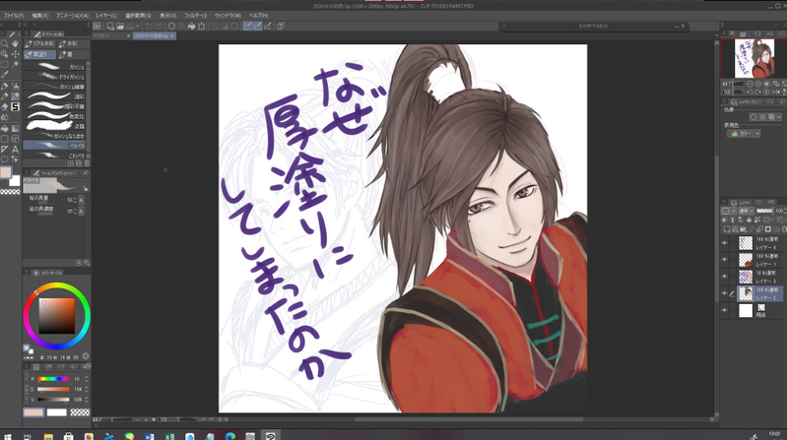This screenshot has height=440, width=787.
Task: Select the Frame Border tool
Action: pos(15,139)
